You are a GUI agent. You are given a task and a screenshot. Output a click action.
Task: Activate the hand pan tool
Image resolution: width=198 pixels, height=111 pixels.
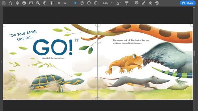point(82,3)
